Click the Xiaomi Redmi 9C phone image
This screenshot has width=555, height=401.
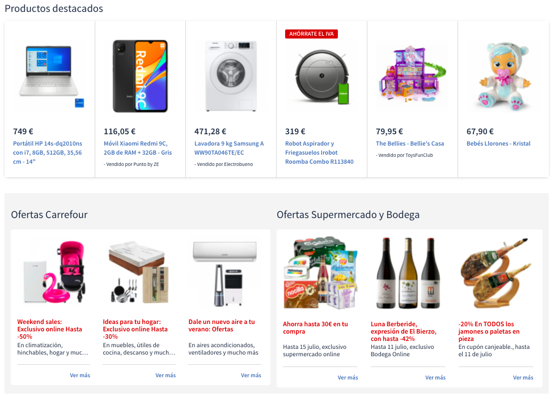tap(140, 75)
